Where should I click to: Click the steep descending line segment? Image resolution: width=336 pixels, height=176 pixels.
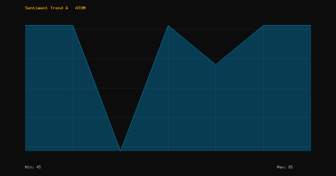97,88
